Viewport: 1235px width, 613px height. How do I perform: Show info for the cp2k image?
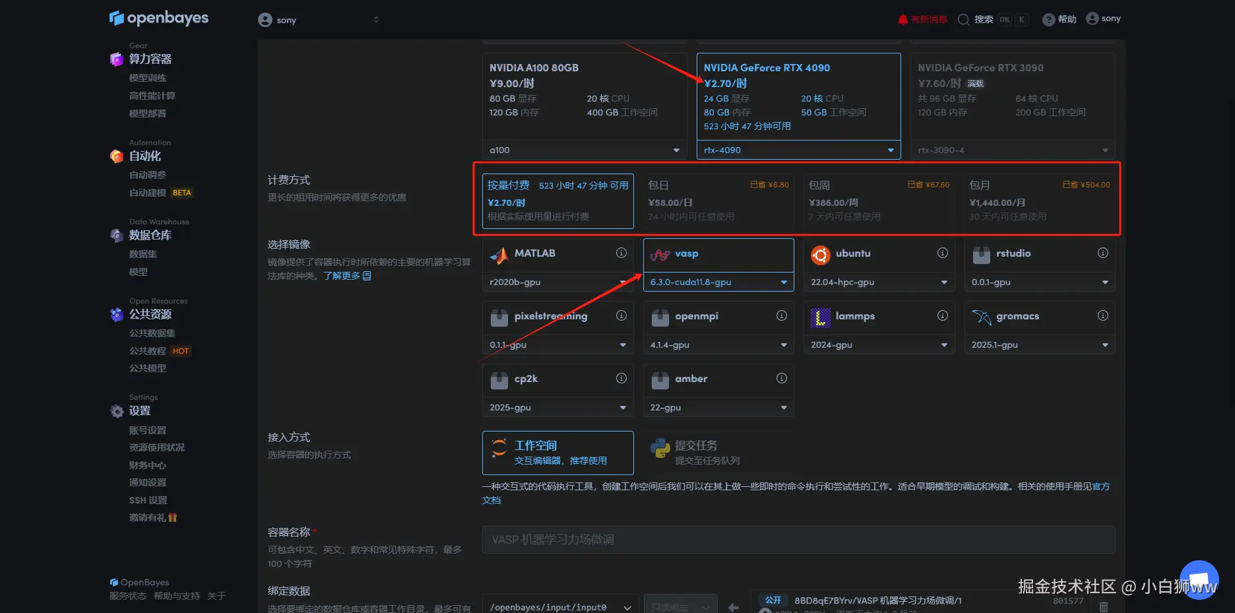[x=621, y=378]
